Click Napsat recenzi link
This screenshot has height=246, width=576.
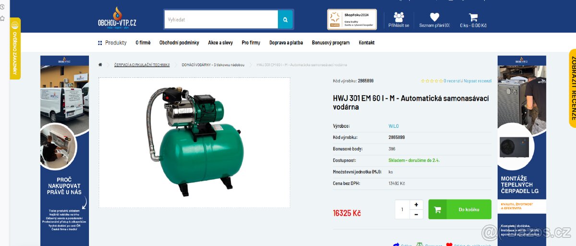coord(477,81)
